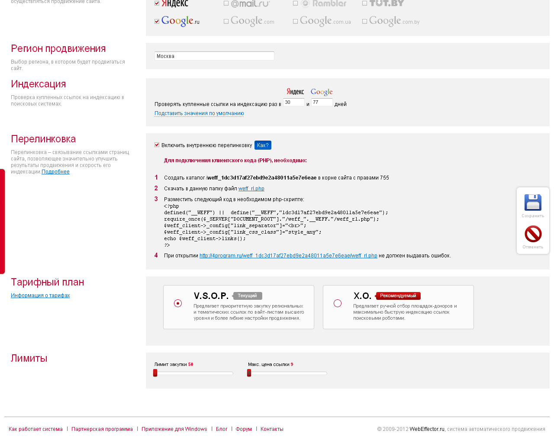Click the region field containing Москва
This screenshot has width=554, height=443.
pyautogui.click(x=214, y=56)
